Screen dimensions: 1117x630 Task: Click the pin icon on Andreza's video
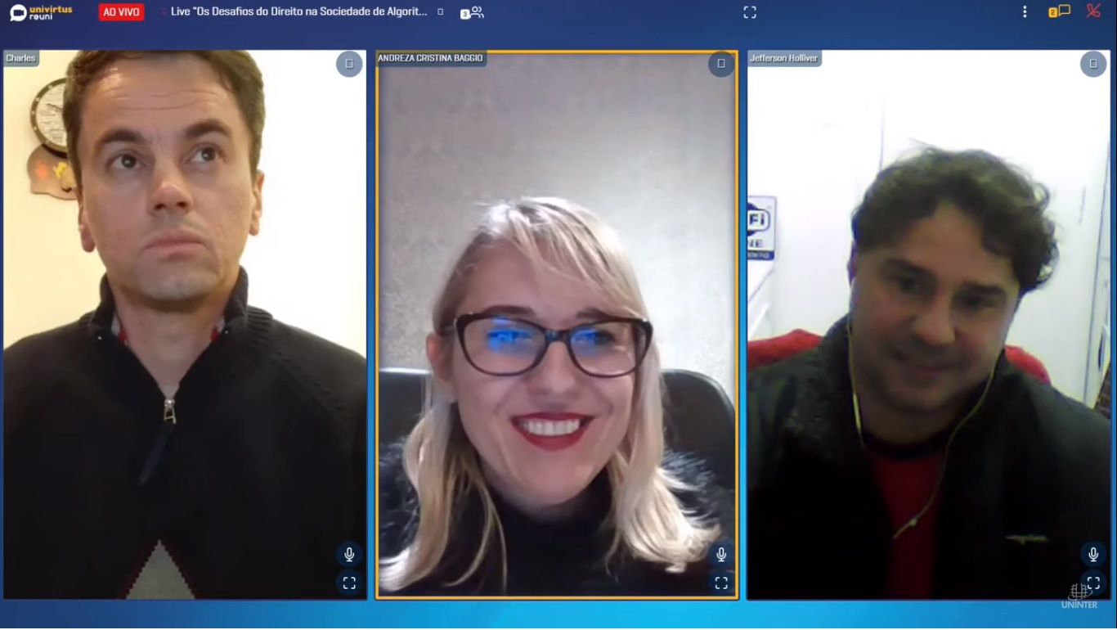click(x=720, y=64)
